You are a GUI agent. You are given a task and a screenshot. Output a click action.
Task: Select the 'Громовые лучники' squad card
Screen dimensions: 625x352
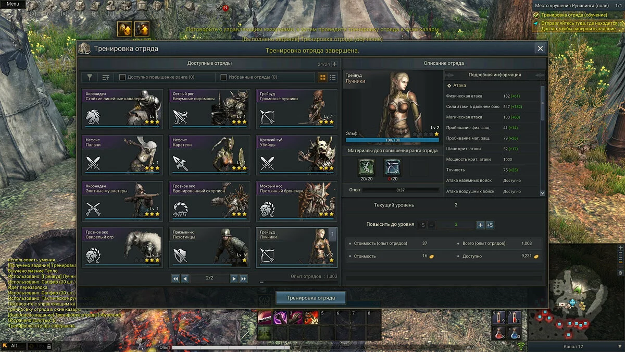pos(296,109)
